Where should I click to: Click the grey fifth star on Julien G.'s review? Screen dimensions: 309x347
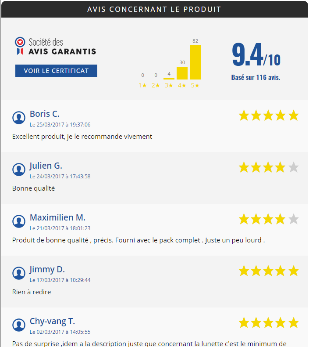pos(294,167)
